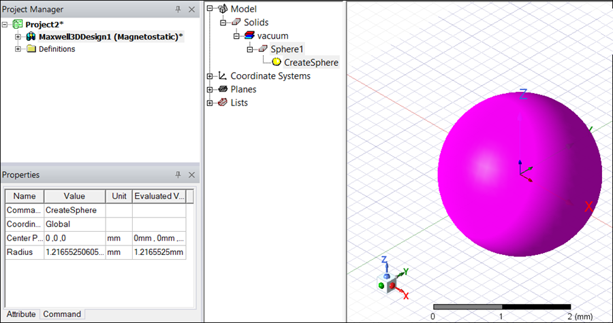Click the Project2 project icon
This screenshot has height=323, width=613.
point(18,24)
